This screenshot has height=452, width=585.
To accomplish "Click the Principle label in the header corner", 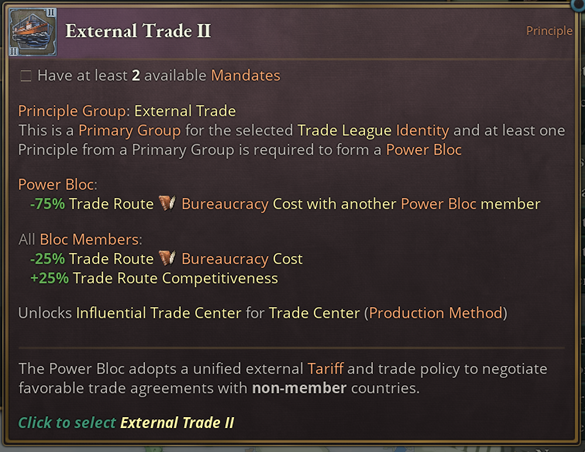I will coord(549,31).
